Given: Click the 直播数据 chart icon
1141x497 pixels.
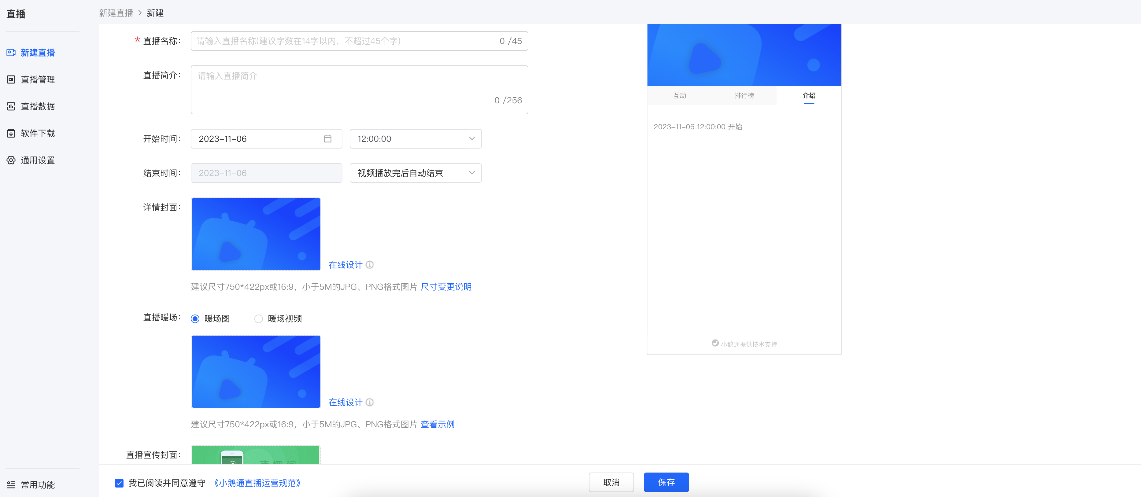Looking at the screenshot, I should (11, 106).
